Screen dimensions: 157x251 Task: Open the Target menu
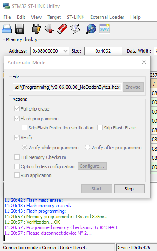(54, 17)
